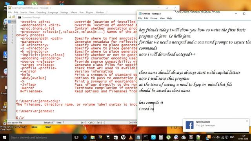Click 'Java source file' in Notepad++ status bar
Image resolution: width=251 pixels, height=141 pixels.
tap(15, 123)
